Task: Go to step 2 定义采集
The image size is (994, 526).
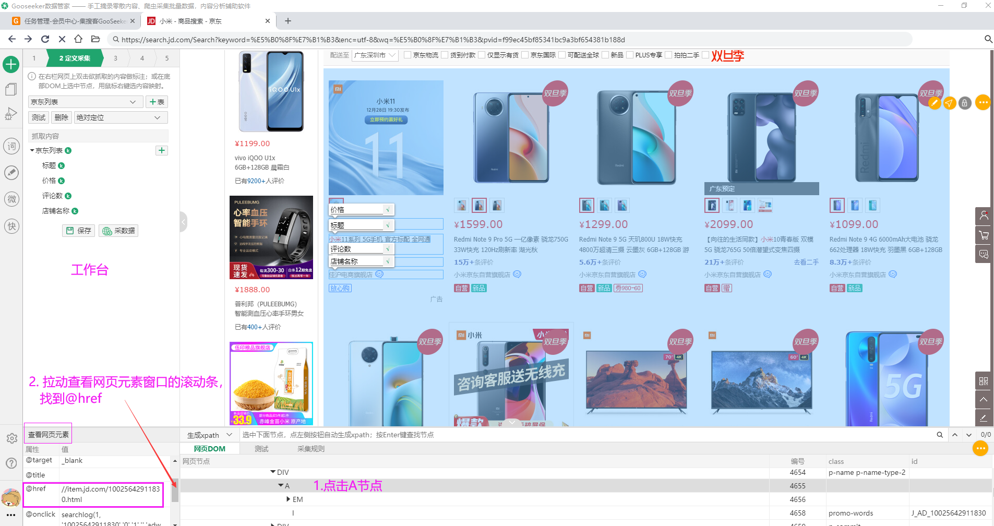Action: pos(75,58)
